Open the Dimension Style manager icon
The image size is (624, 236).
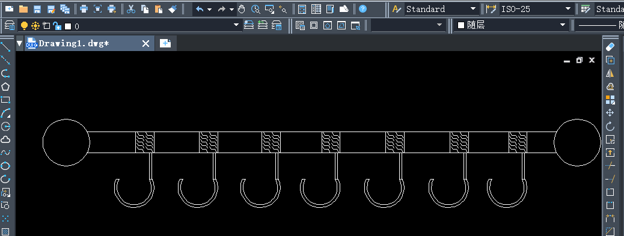coord(492,9)
